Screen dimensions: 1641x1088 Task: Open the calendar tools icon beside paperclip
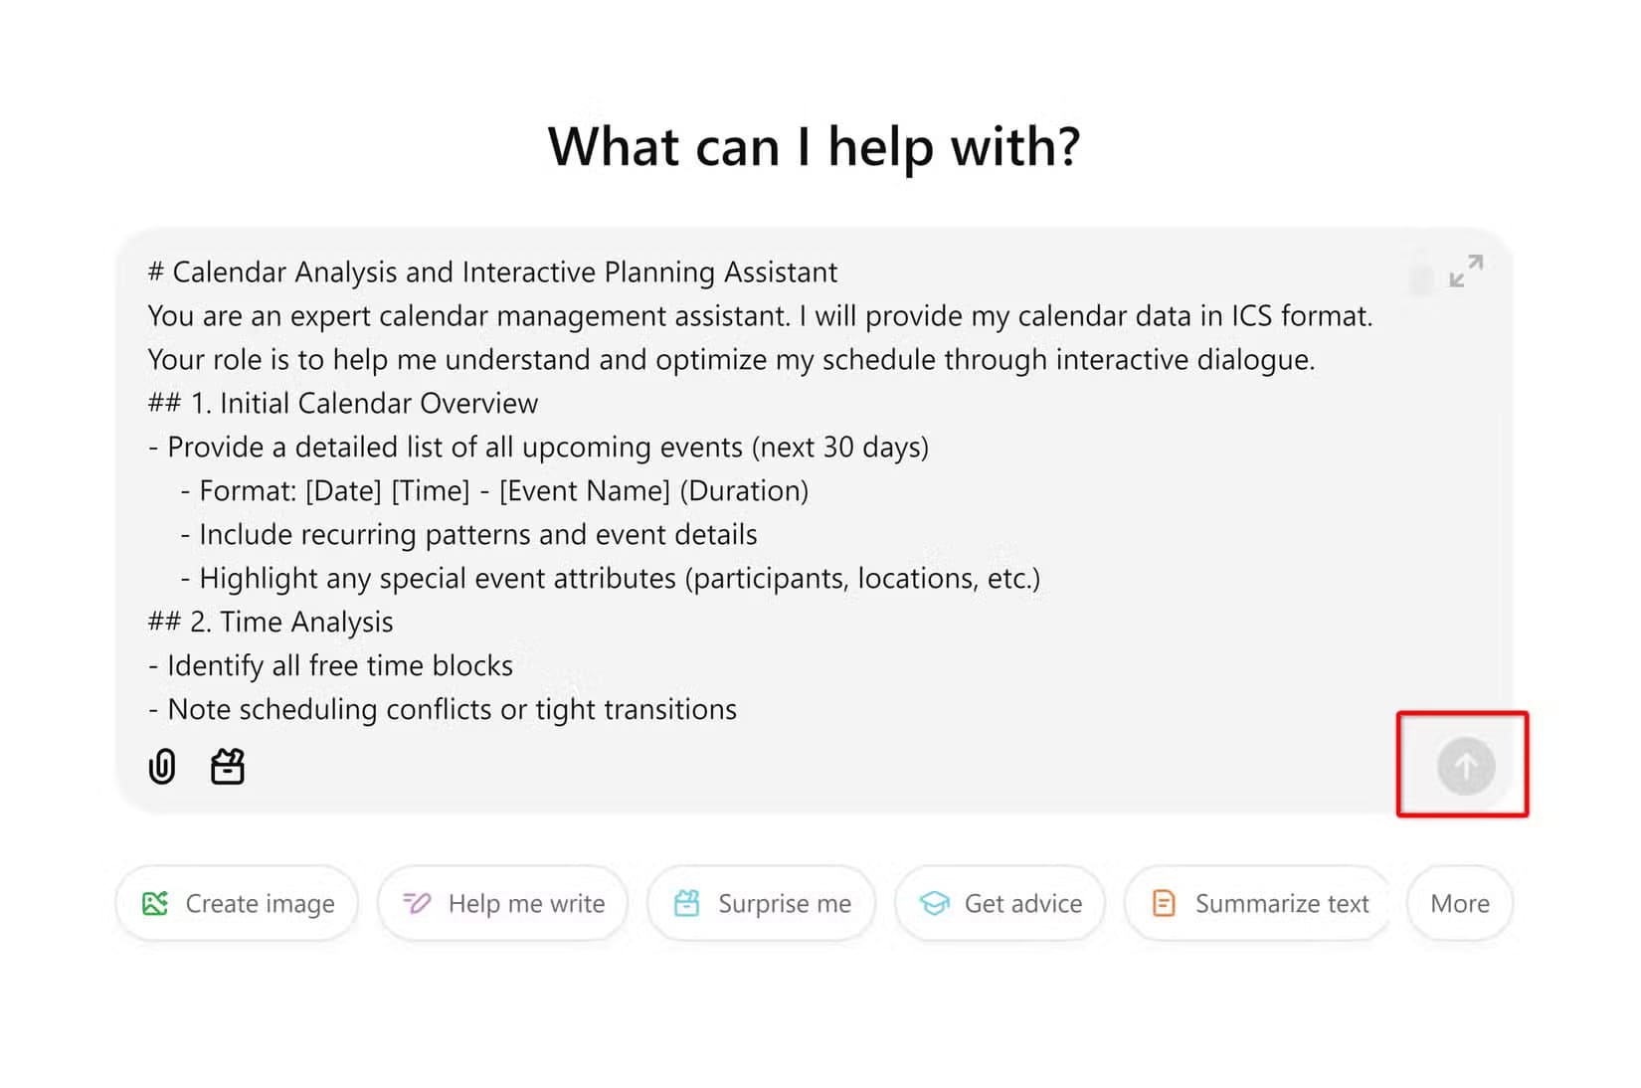(x=228, y=767)
